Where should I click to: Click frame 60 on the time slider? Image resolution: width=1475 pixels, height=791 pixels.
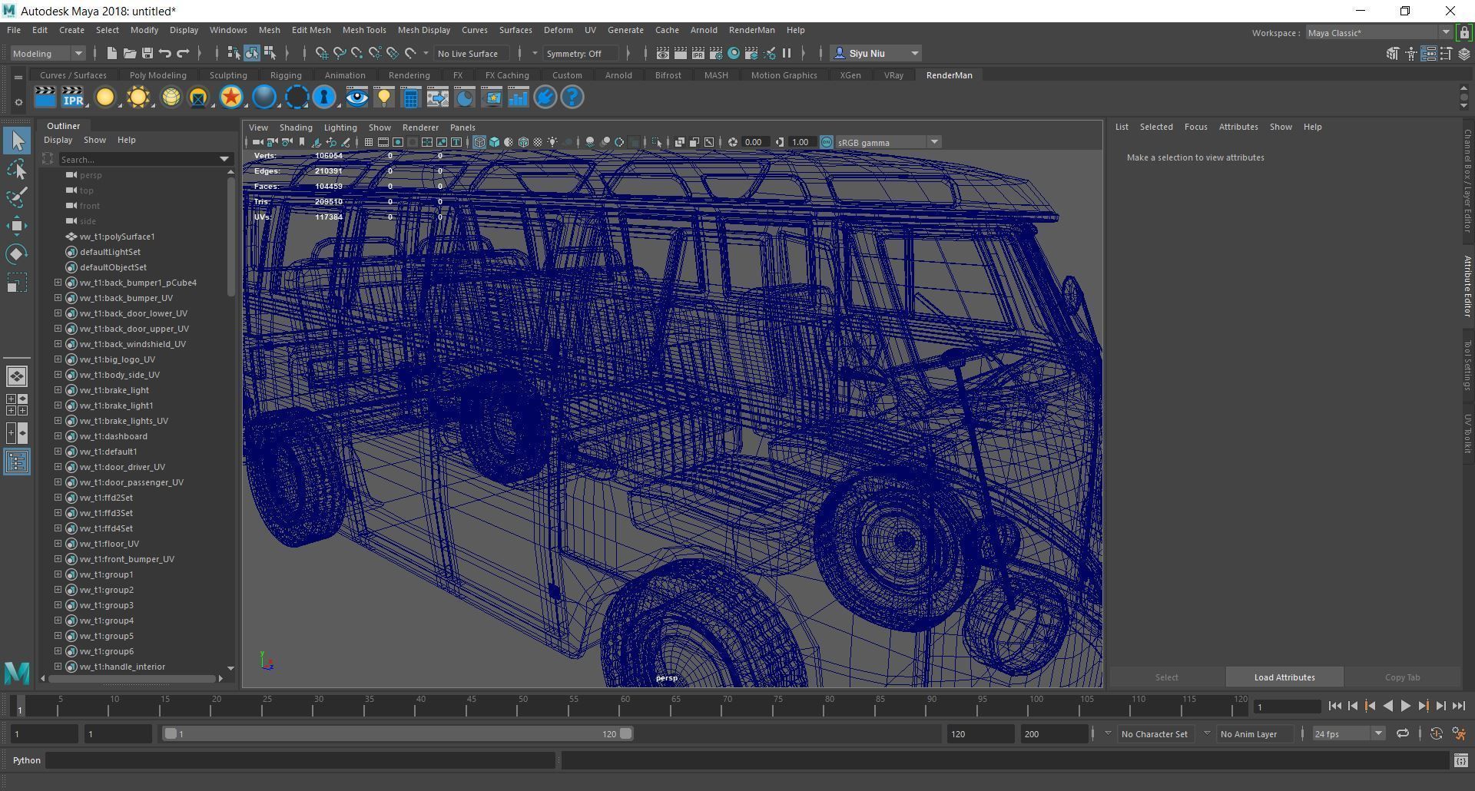[x=625, y=705]
